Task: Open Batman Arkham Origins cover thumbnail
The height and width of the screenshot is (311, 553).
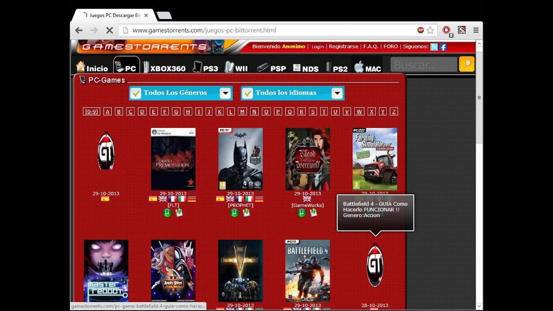Action: [x=240, y=159]
